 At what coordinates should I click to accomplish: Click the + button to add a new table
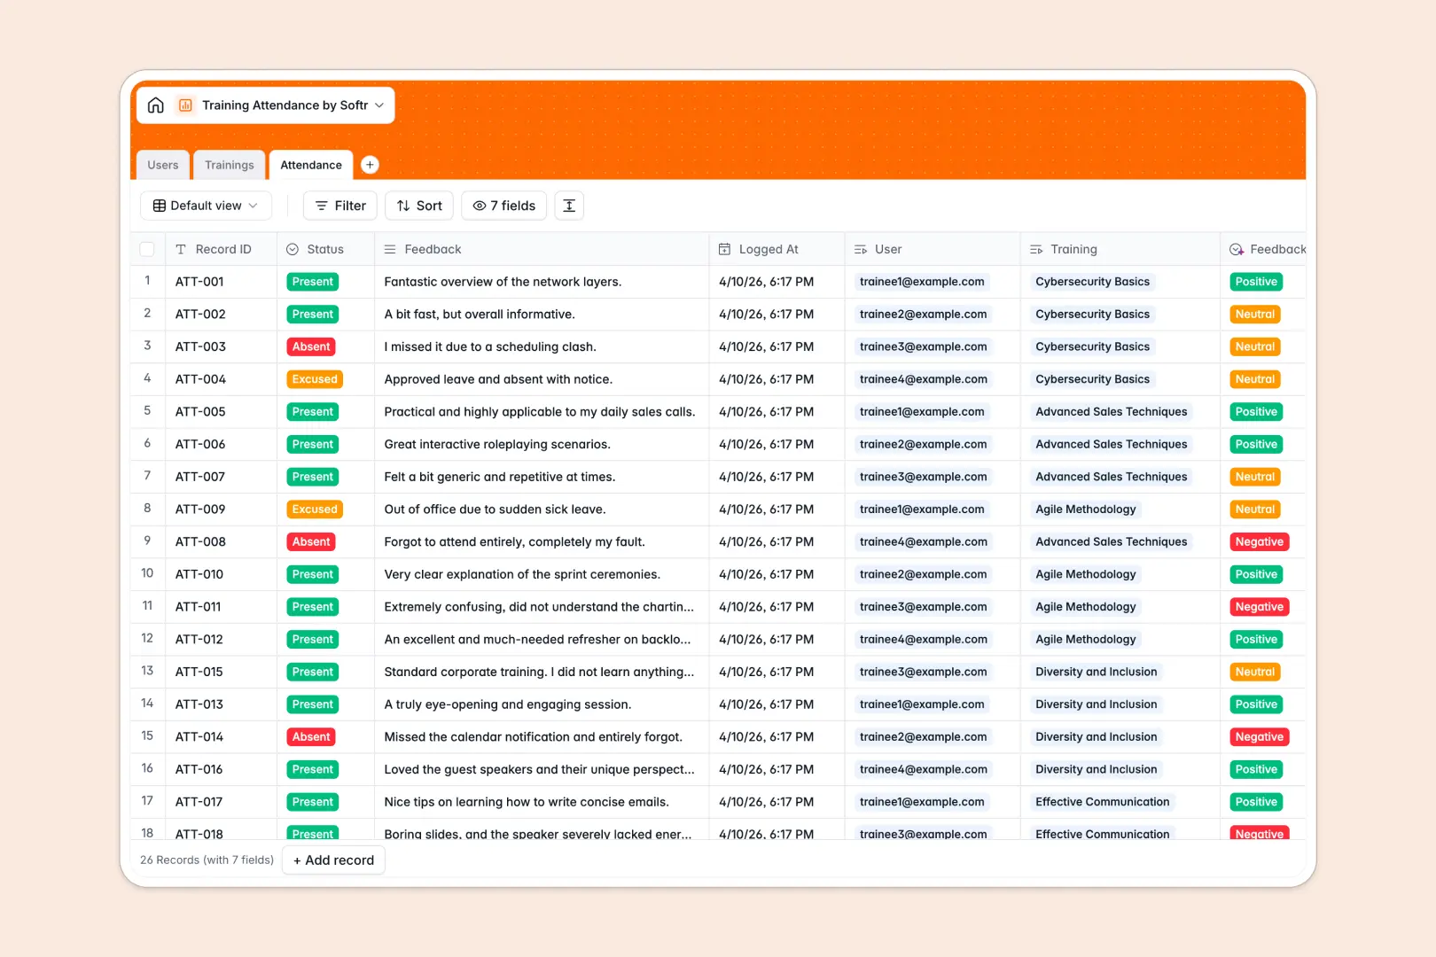click(370, 165)
